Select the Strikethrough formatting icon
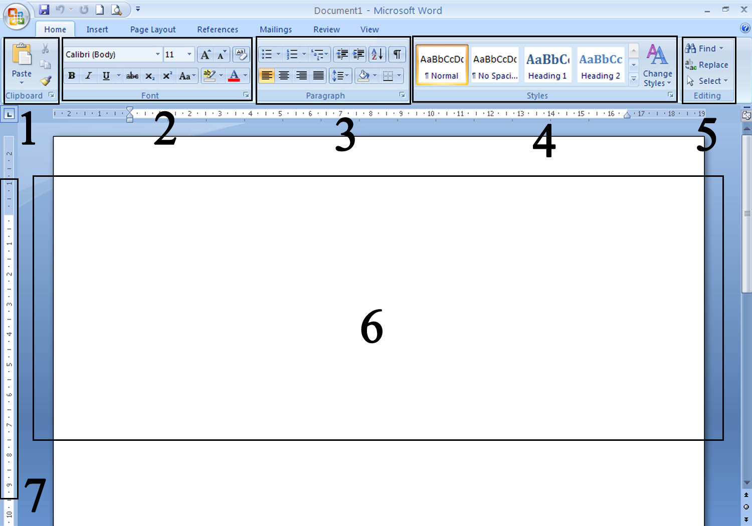This screenshot has height=526, width=752. point(131,76)
